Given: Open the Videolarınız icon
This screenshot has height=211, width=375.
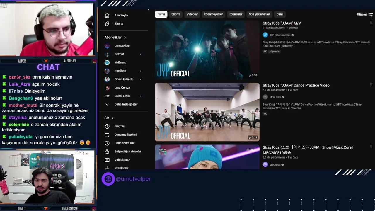Looking at the screenshot, I should (x=107, y=160).
